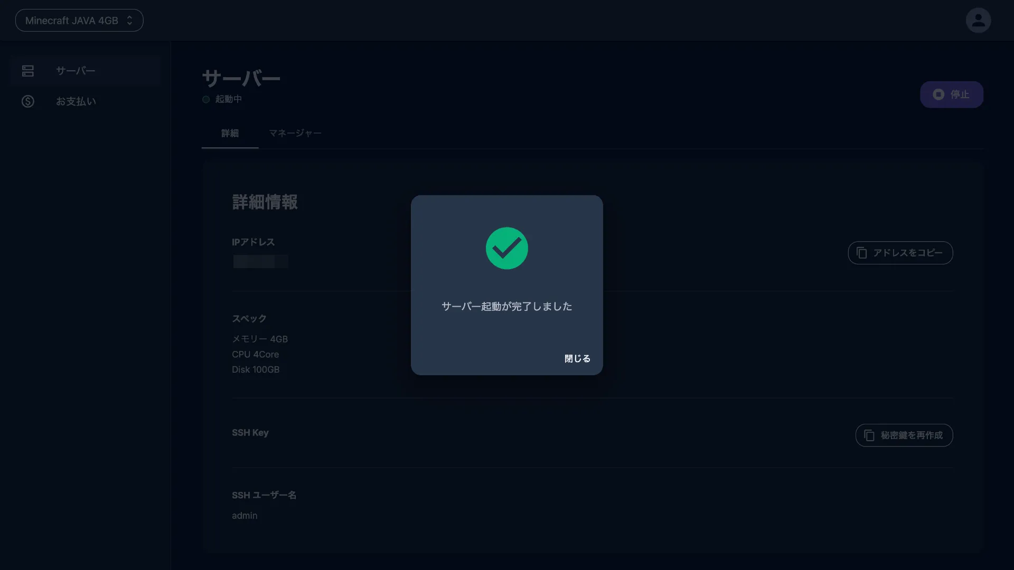Click the green checkmark success icon
Screen dimensions: 1014x570
click(x=507, y=248)
